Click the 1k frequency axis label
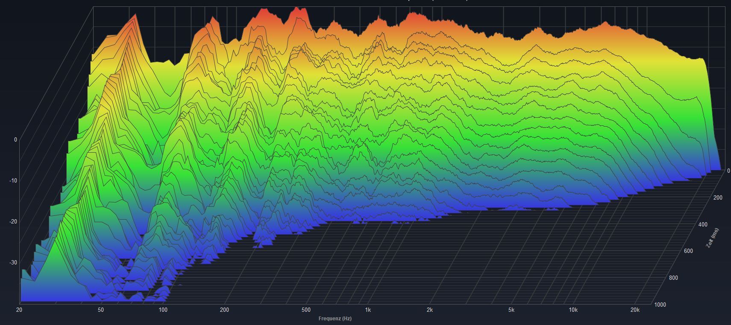 (368, 310)
